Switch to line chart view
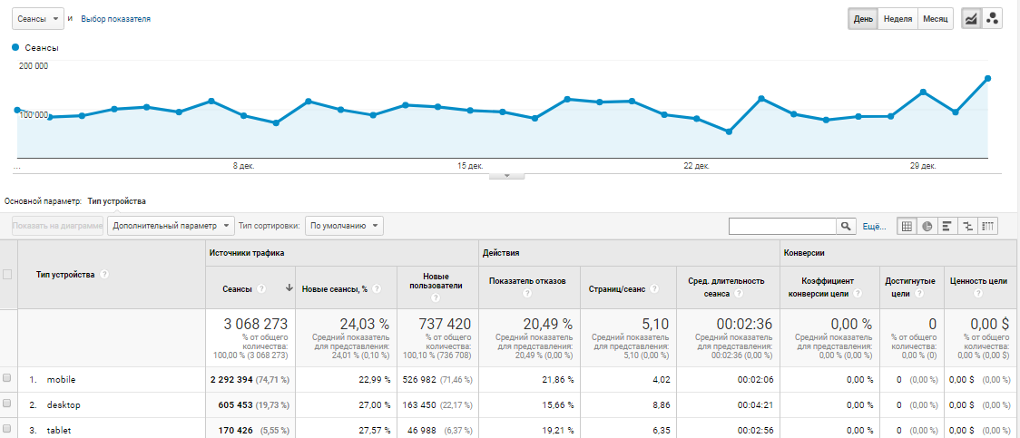 [971, 19]
